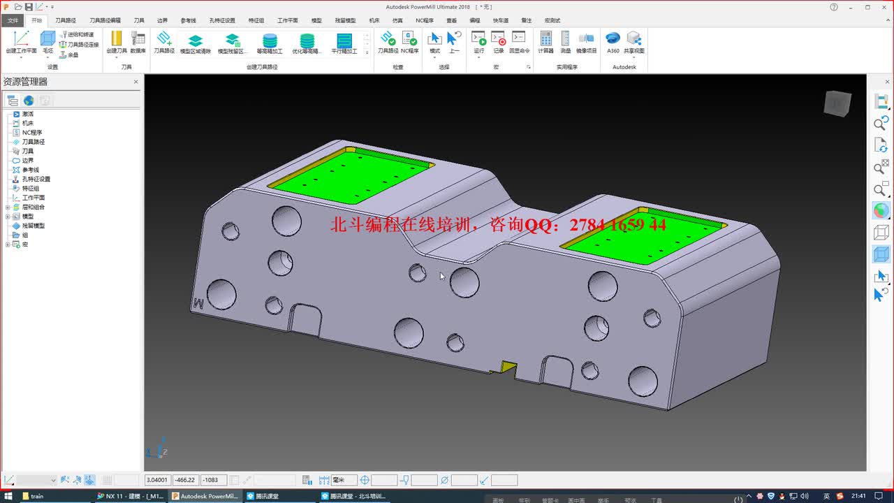Click the Y coordinate field -466.22
This screenshot has width=894, height=503.
point(185,480)
